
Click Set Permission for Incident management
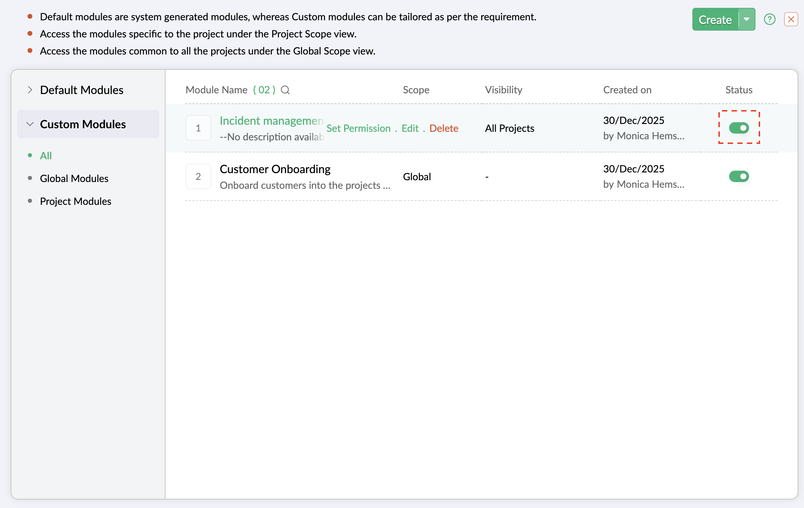(x=358, y=128)
